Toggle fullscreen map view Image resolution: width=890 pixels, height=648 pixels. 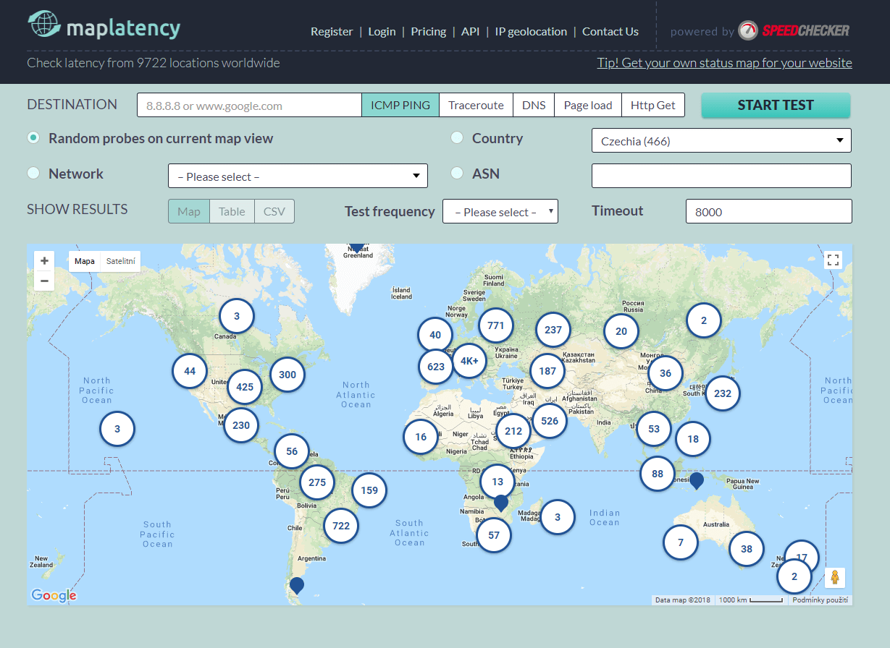[x=833, y=260]
